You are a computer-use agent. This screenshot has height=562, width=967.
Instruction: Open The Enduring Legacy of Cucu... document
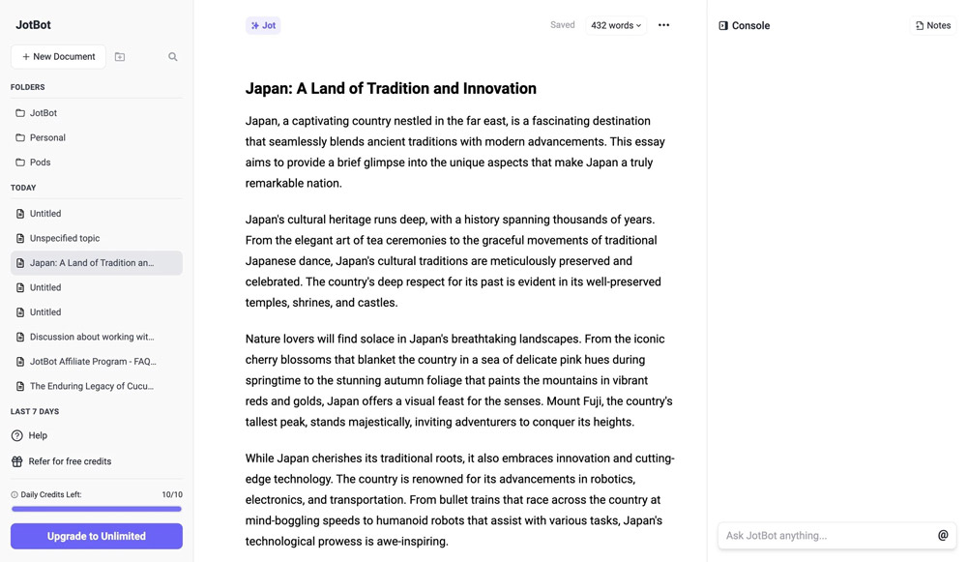pos(92,386)
